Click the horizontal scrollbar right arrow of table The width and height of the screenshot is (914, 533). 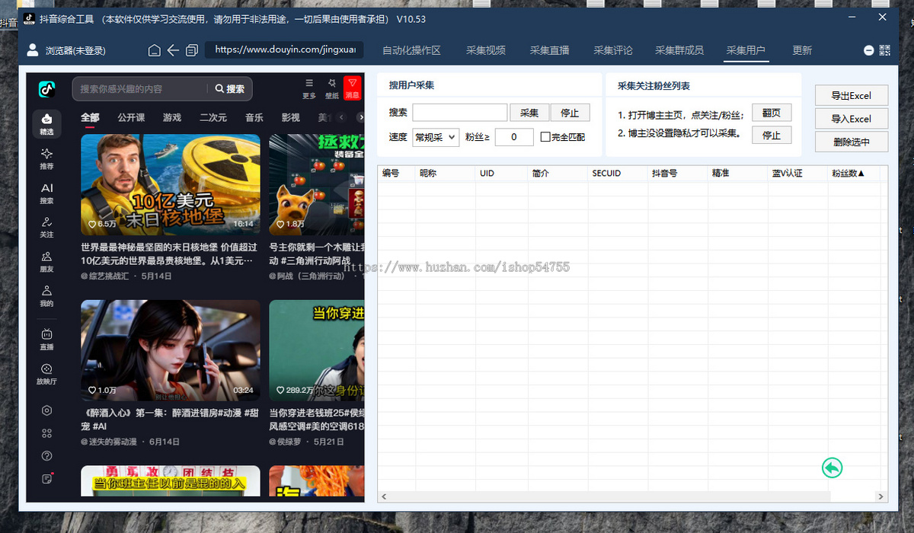[x=882, y=496]
